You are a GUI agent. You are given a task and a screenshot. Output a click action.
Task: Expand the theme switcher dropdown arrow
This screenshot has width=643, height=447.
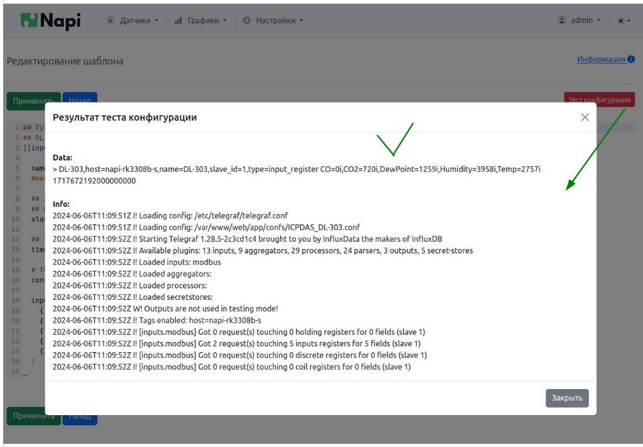pos(630,21)
